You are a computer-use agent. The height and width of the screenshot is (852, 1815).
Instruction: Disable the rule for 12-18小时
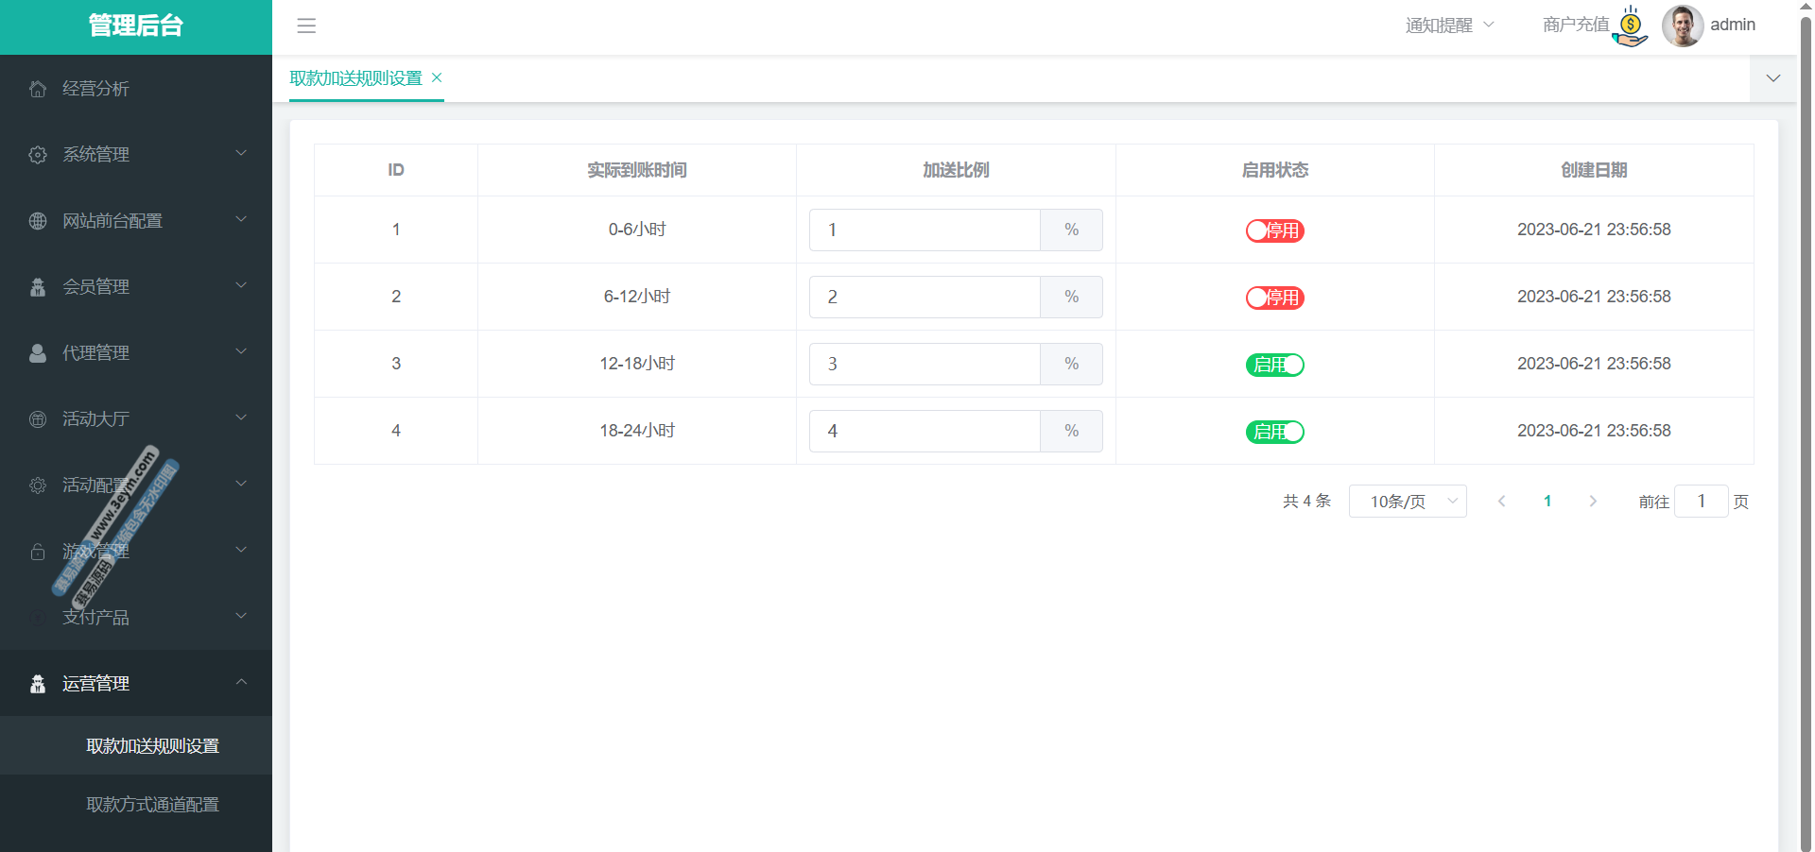click(x=1274, y=365)
